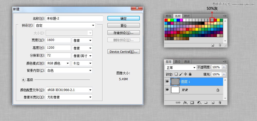Delete swatch using 色板 panel trash icon
Viewport: 257px width, 121px height.
tap(220, 45)
